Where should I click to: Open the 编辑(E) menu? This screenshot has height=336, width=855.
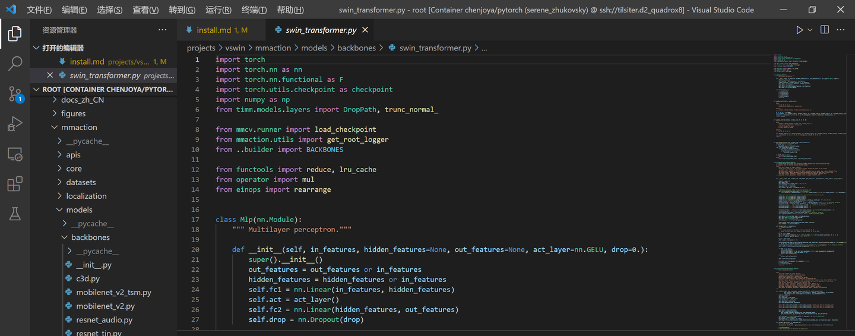coord(74,10)
